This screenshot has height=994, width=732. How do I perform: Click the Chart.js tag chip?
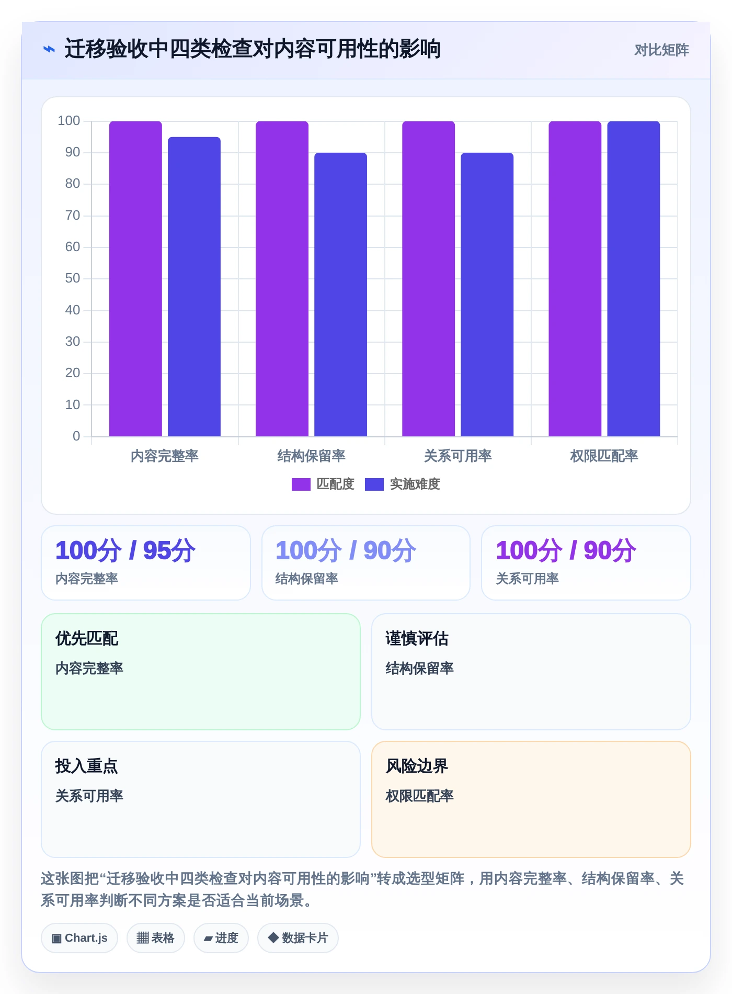click(79, 938)
